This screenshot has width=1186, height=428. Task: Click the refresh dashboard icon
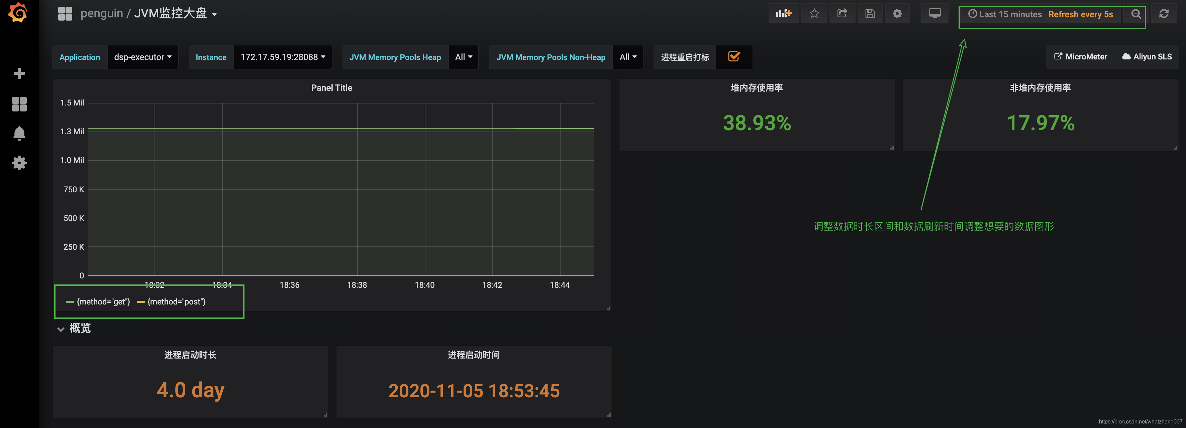(1164, 14)
